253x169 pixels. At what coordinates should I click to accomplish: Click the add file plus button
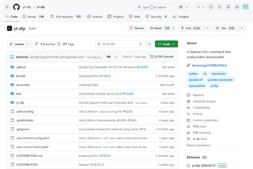[149, 44]
